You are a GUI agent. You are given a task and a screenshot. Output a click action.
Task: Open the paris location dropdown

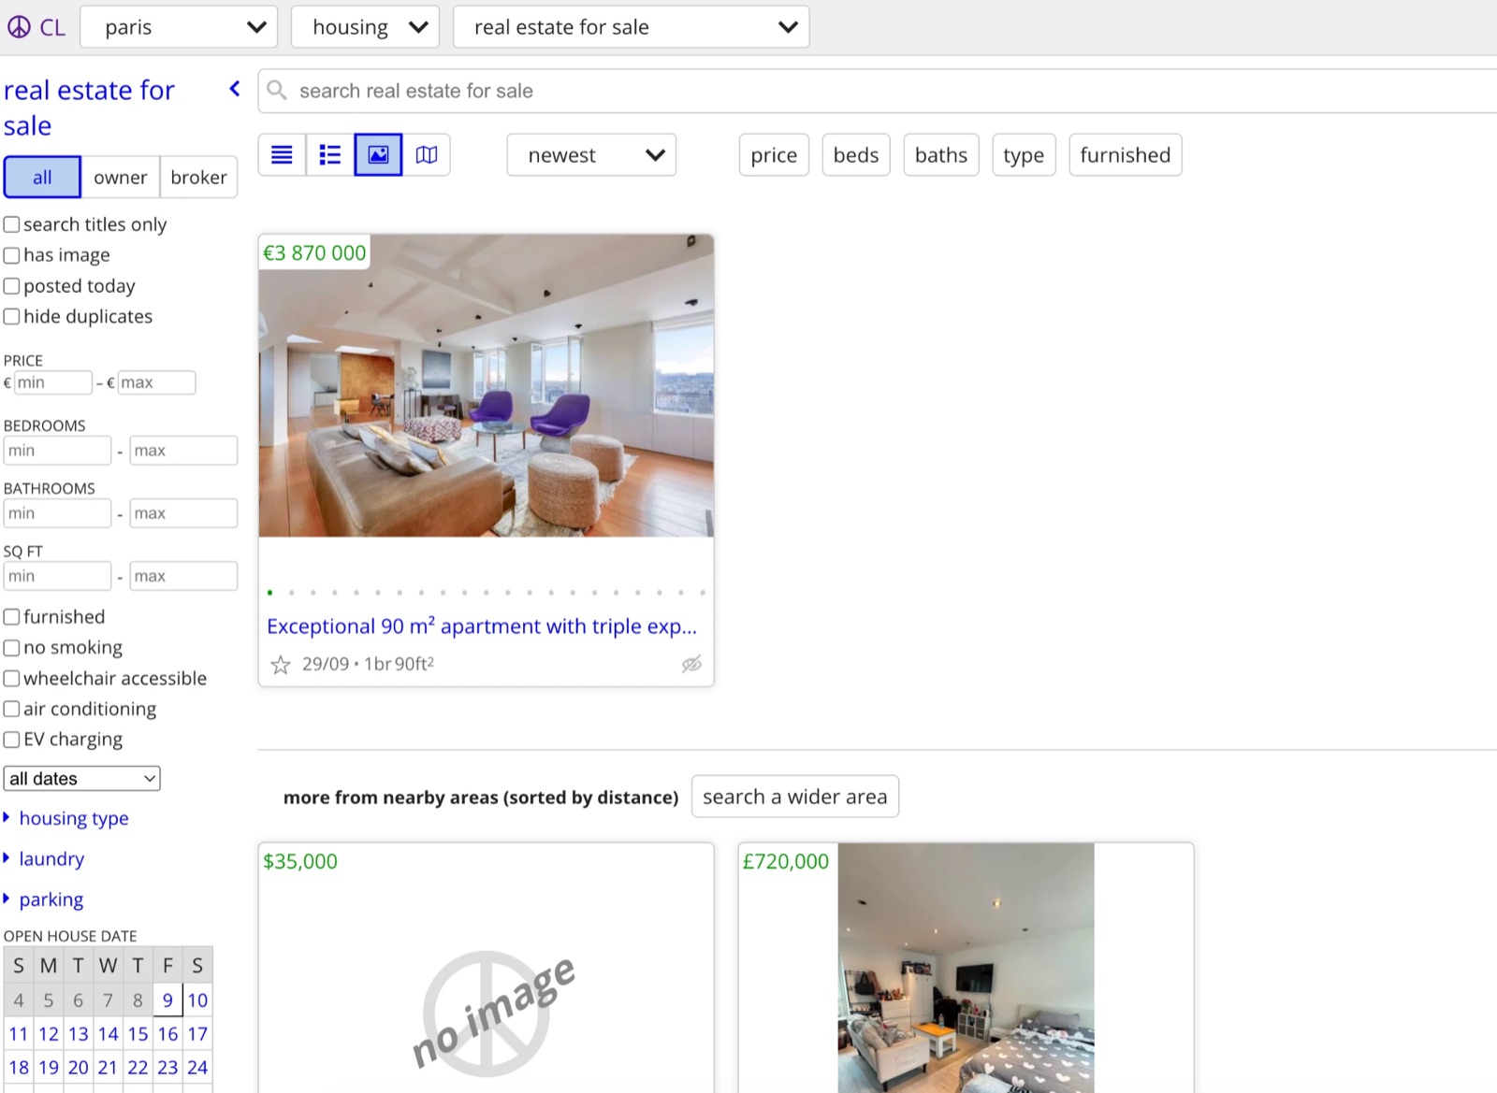point(180,27)
